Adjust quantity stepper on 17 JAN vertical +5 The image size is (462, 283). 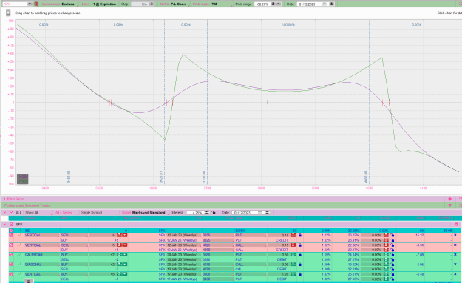coord(120,274)
